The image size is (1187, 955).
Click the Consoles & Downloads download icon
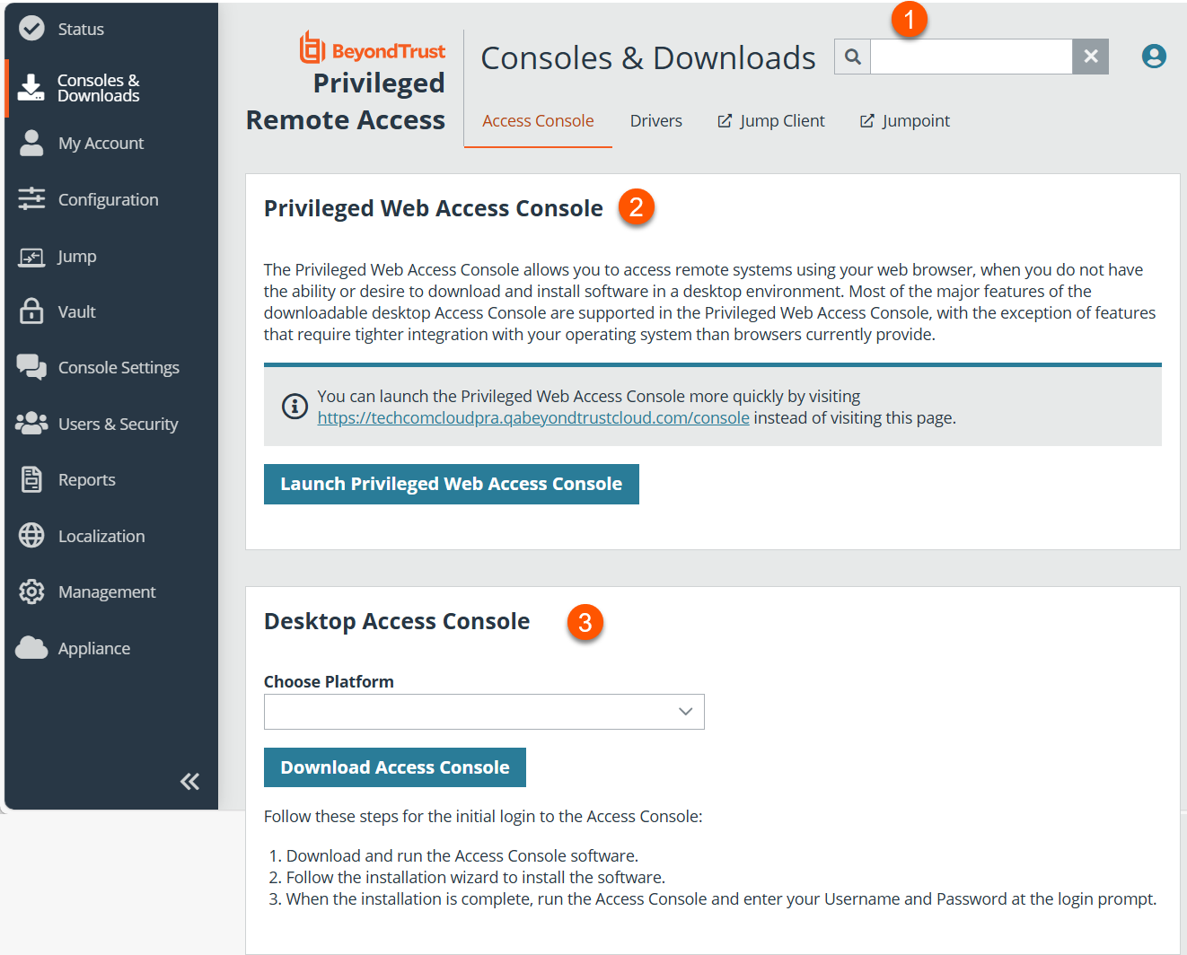tap(31, 87)
